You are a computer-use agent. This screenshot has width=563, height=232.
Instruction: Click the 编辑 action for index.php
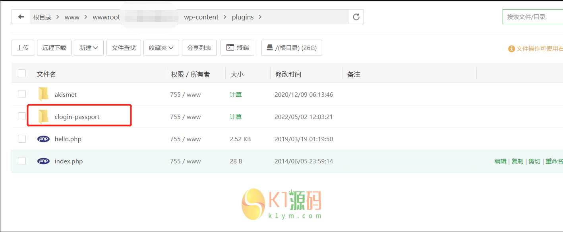(x=500, y=161)
